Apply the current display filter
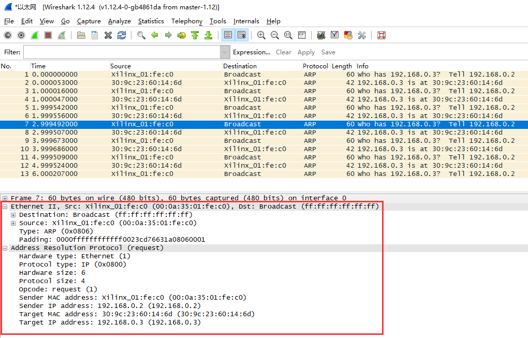 (x=306, y=52)
